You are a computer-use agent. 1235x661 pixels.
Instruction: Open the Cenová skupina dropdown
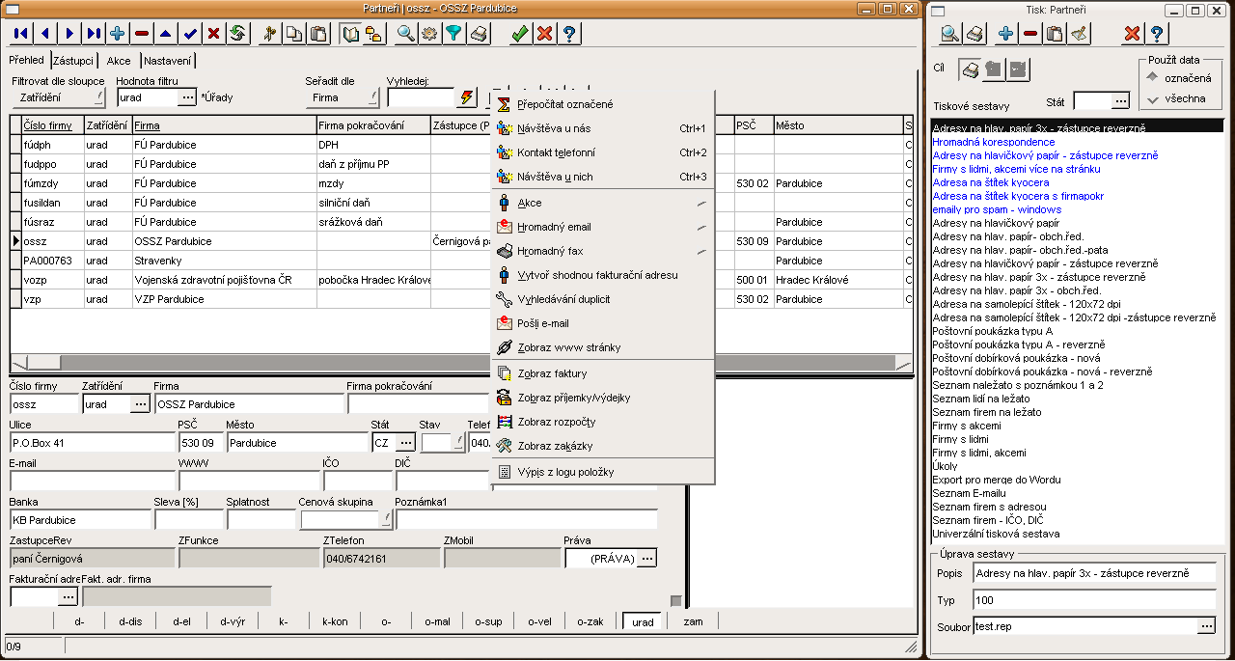(x=345, y=520)
